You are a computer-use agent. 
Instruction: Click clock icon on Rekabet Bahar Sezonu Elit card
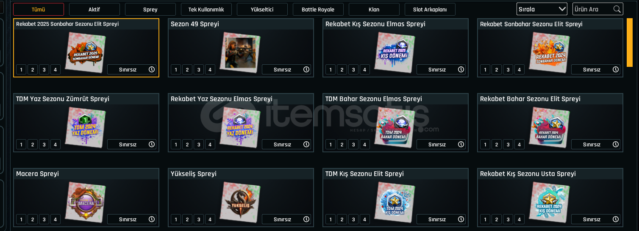(616, 144)
